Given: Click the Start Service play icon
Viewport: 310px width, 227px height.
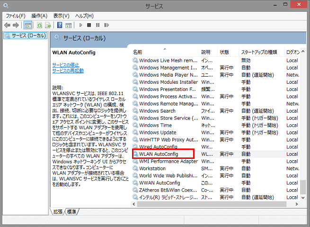Looking at the screenshot, I should coord(80,25).
